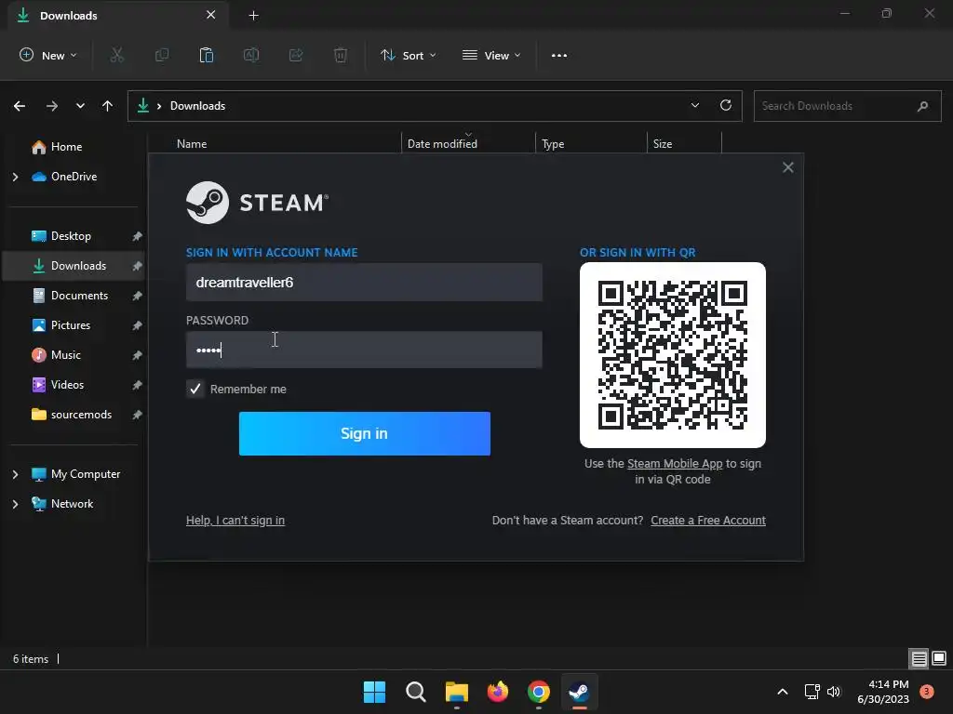Click the Copy icon in toolbar
953x714 pixels.
point(162,55)
